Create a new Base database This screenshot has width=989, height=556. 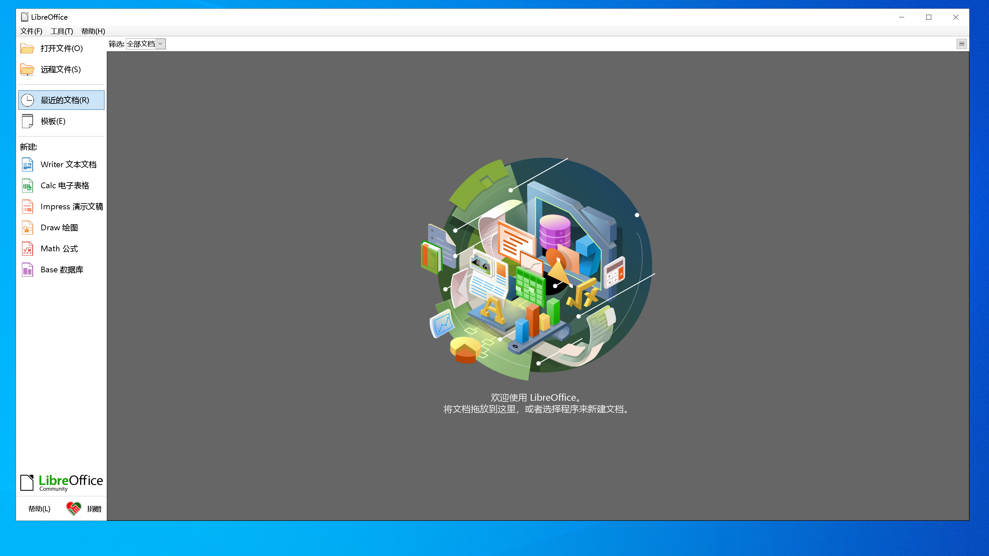61,270
